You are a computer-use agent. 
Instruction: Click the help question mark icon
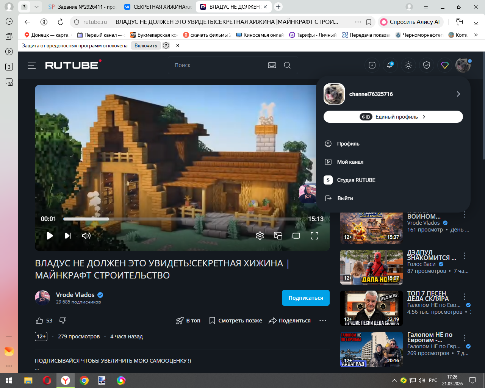click(166, 45)
